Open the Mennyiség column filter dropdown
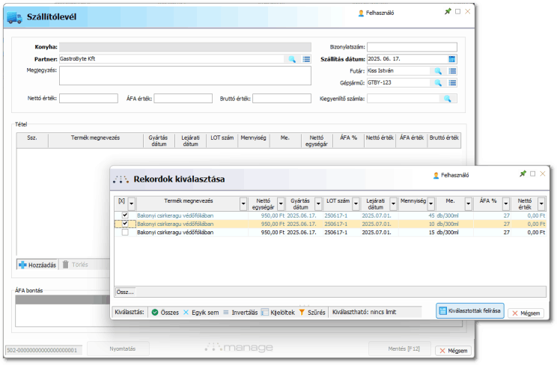This screenshot has height=365, width=557. click(x=430, y=203)
